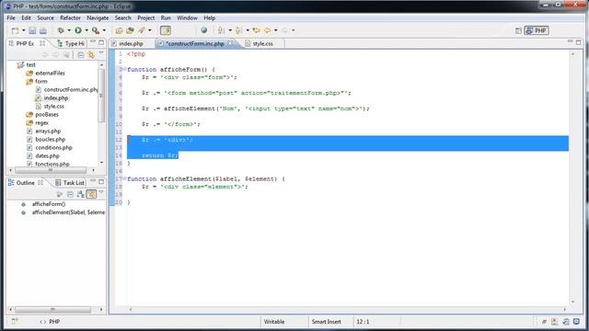
Task: Click the Open Perspective icon
Action: click(x=518, y=30)
